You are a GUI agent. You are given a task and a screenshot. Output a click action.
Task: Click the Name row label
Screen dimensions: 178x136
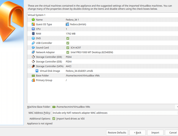[x=39, y=20]
